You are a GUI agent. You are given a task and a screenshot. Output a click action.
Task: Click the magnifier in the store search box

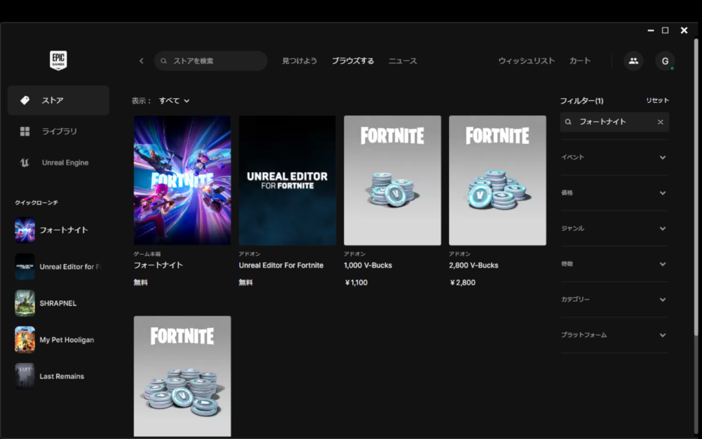[x=164, y=61]
